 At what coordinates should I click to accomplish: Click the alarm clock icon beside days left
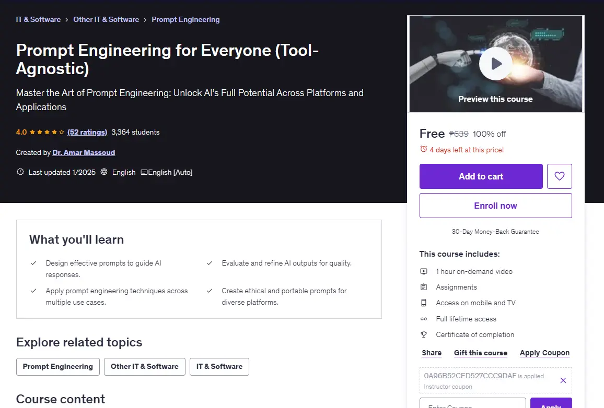click(x=423, y=149)
